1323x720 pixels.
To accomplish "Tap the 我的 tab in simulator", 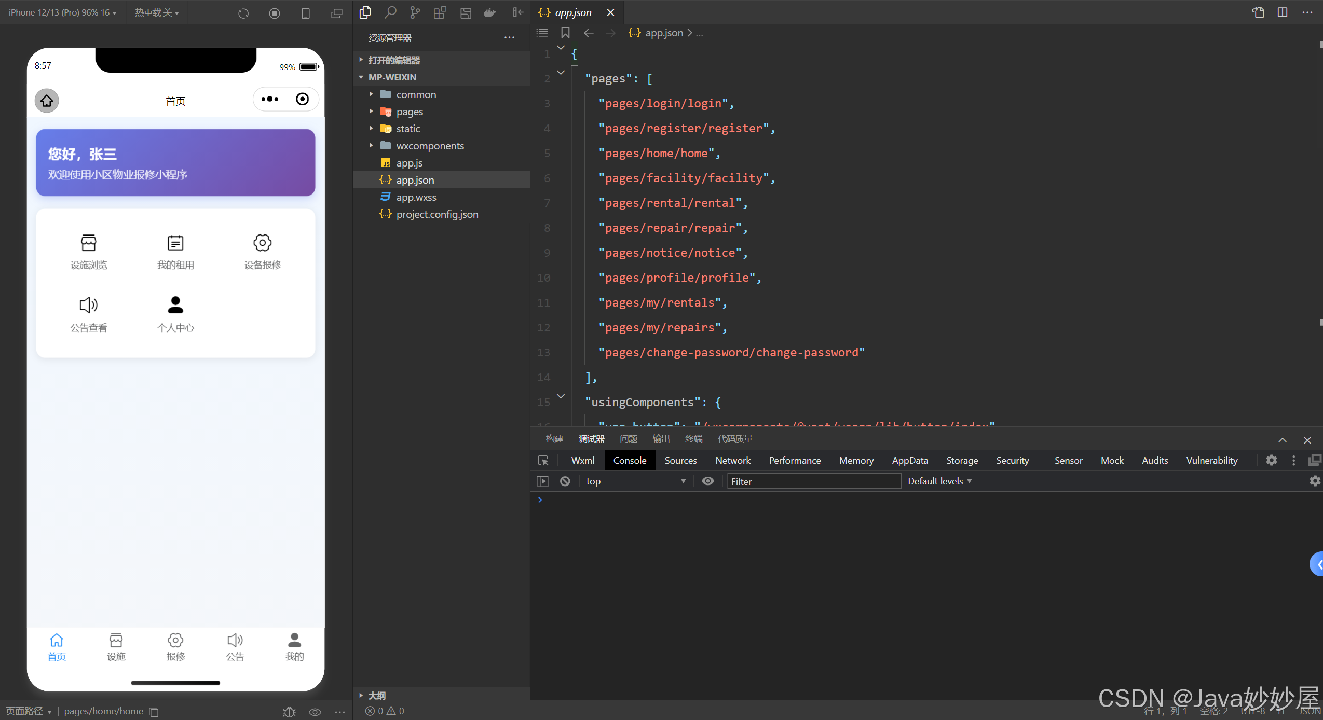I will [294, 646].
